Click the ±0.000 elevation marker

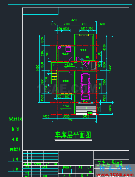click(x=65, y=106)
